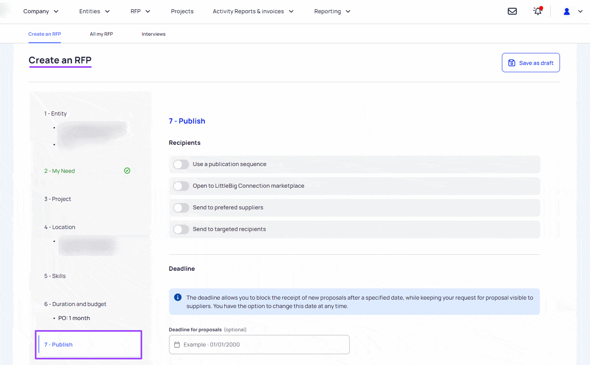The width and height of the screenshot is (590, 365).
Task: Open the Interviews tab
Action: point(153,34)
